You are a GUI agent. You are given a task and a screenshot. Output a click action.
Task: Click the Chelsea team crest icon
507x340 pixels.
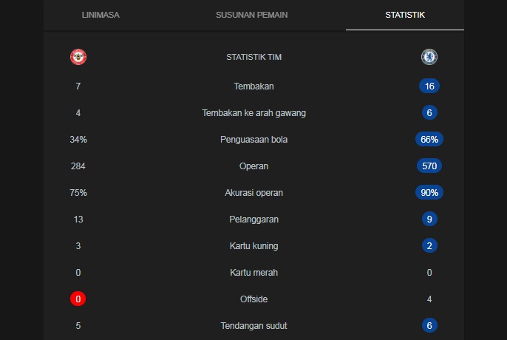(x=429, y=57)
